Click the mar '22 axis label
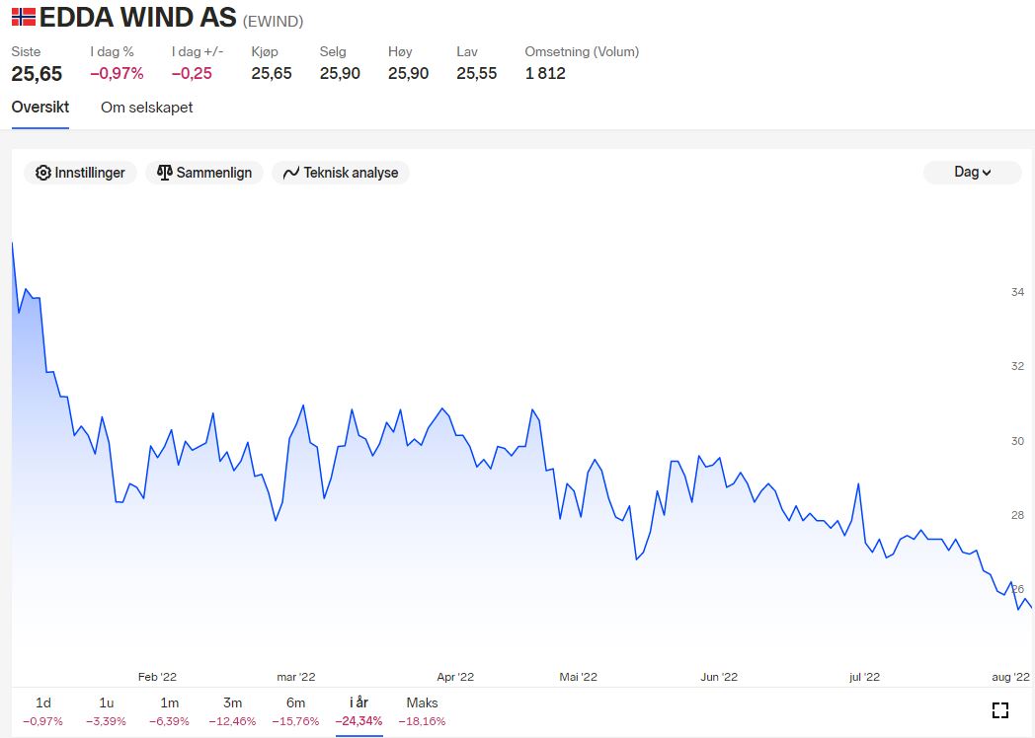This screenshot has width=1035, height=738. 295,677
